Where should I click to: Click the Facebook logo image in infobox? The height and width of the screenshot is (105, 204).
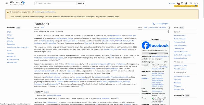click(155, 45)
